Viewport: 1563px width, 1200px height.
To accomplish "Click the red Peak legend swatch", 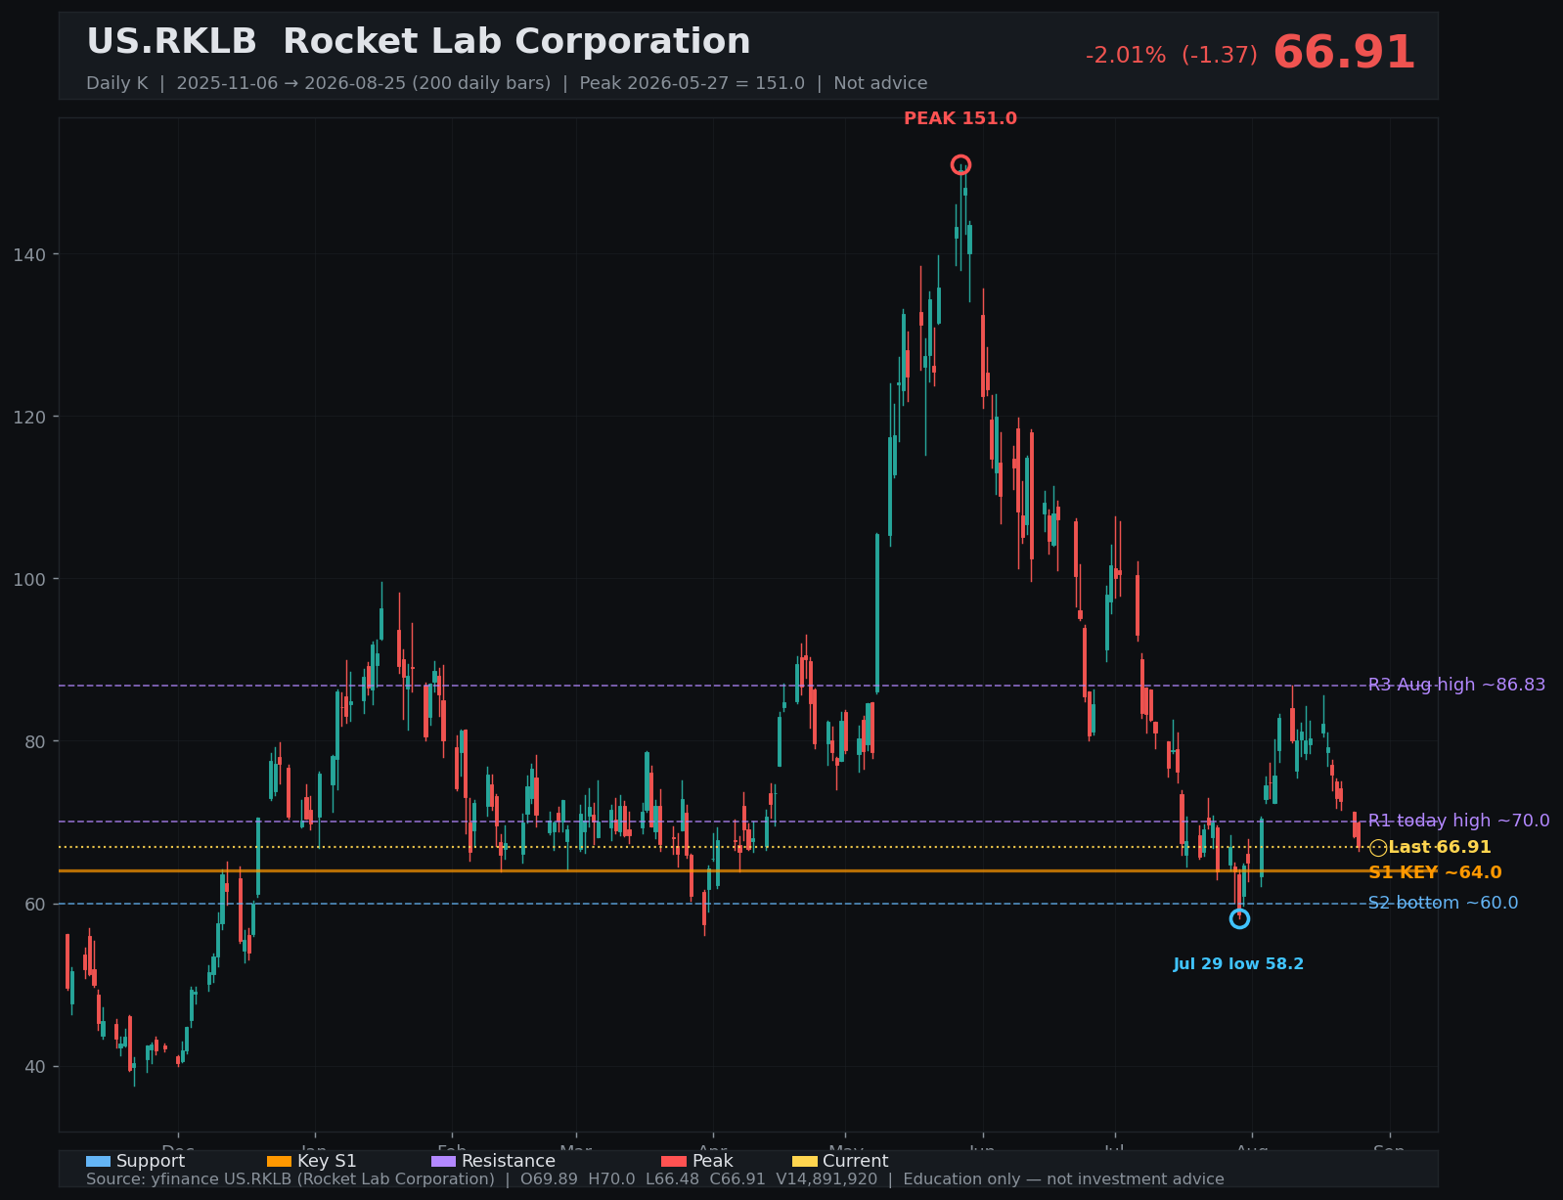I will (674, 1161).
